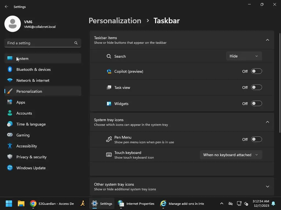The width and height of the screenshot is (281, 210).
Task: Turn on the Pen Menu toggle
Action: coord(256,139)
